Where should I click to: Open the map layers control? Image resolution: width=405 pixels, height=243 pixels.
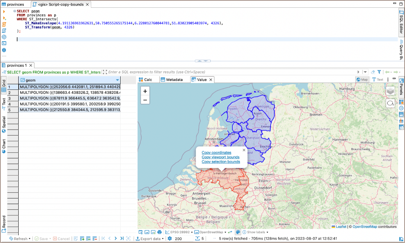(390, 91)
